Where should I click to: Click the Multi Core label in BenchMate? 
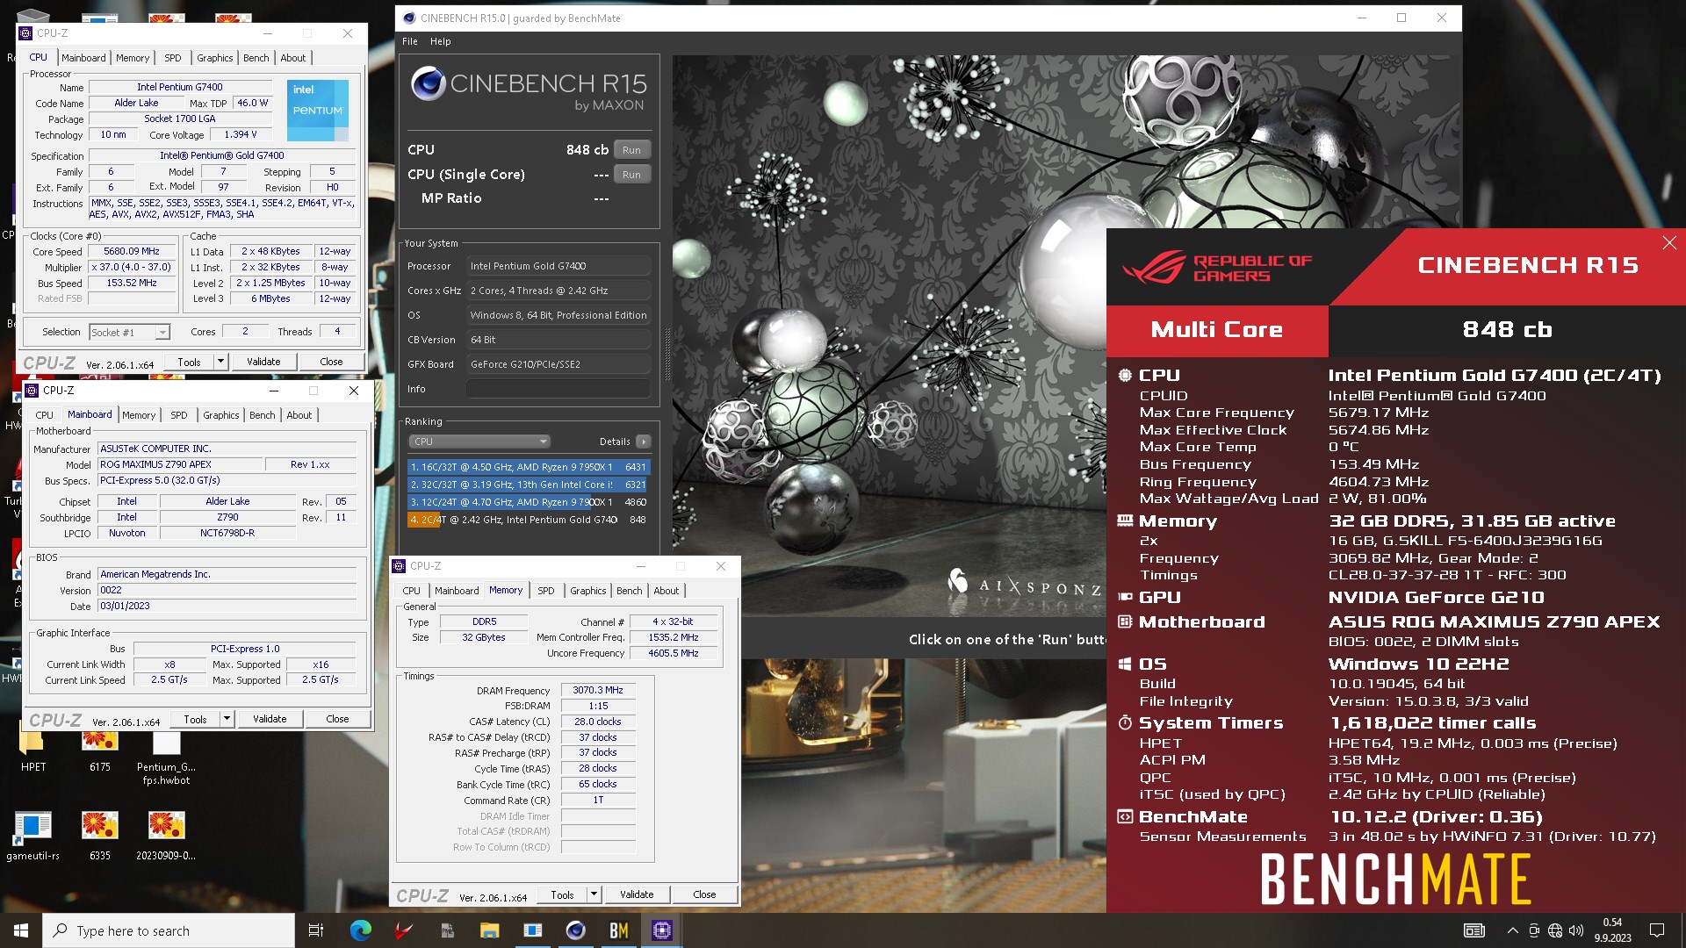[1217, 330]
